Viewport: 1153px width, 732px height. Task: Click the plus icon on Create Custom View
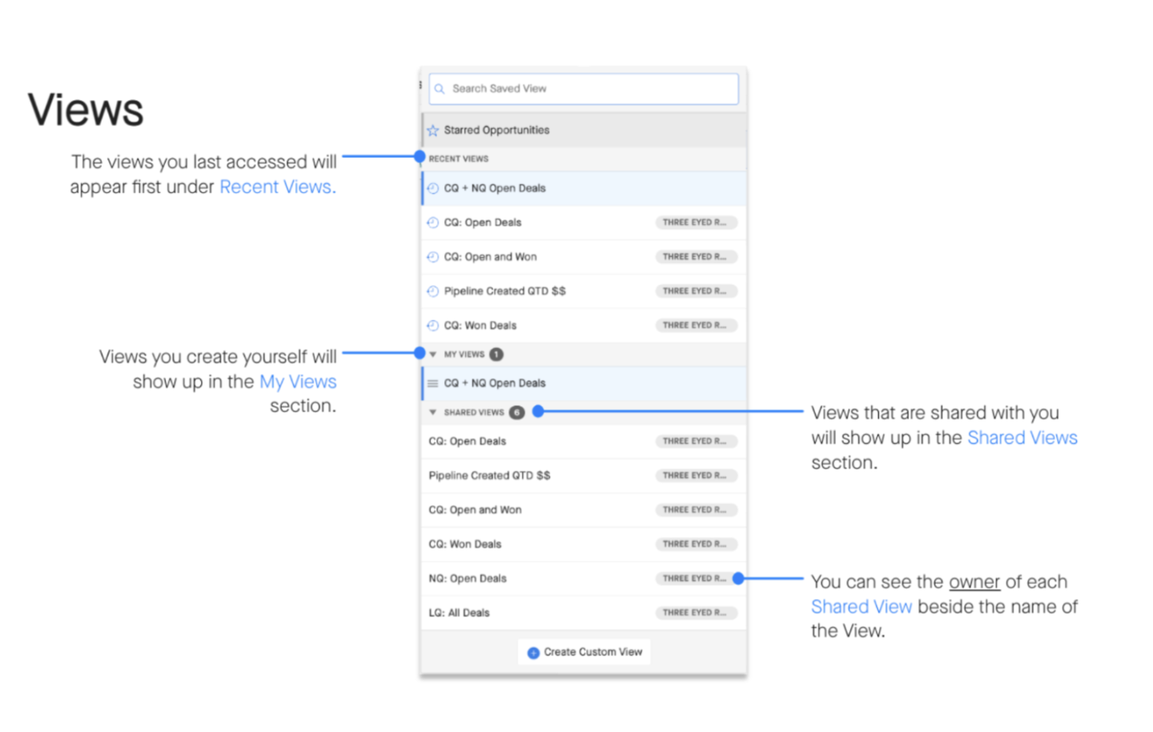pos(533,653)
